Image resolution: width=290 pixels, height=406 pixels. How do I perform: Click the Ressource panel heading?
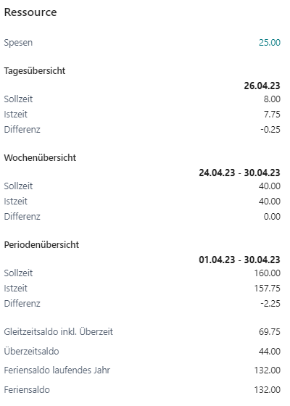[30, 12]
